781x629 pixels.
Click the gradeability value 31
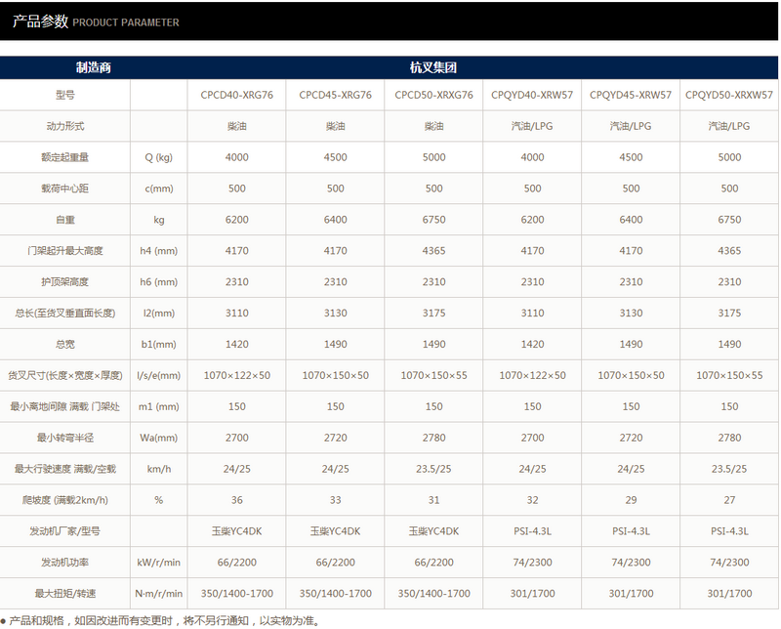433,500
